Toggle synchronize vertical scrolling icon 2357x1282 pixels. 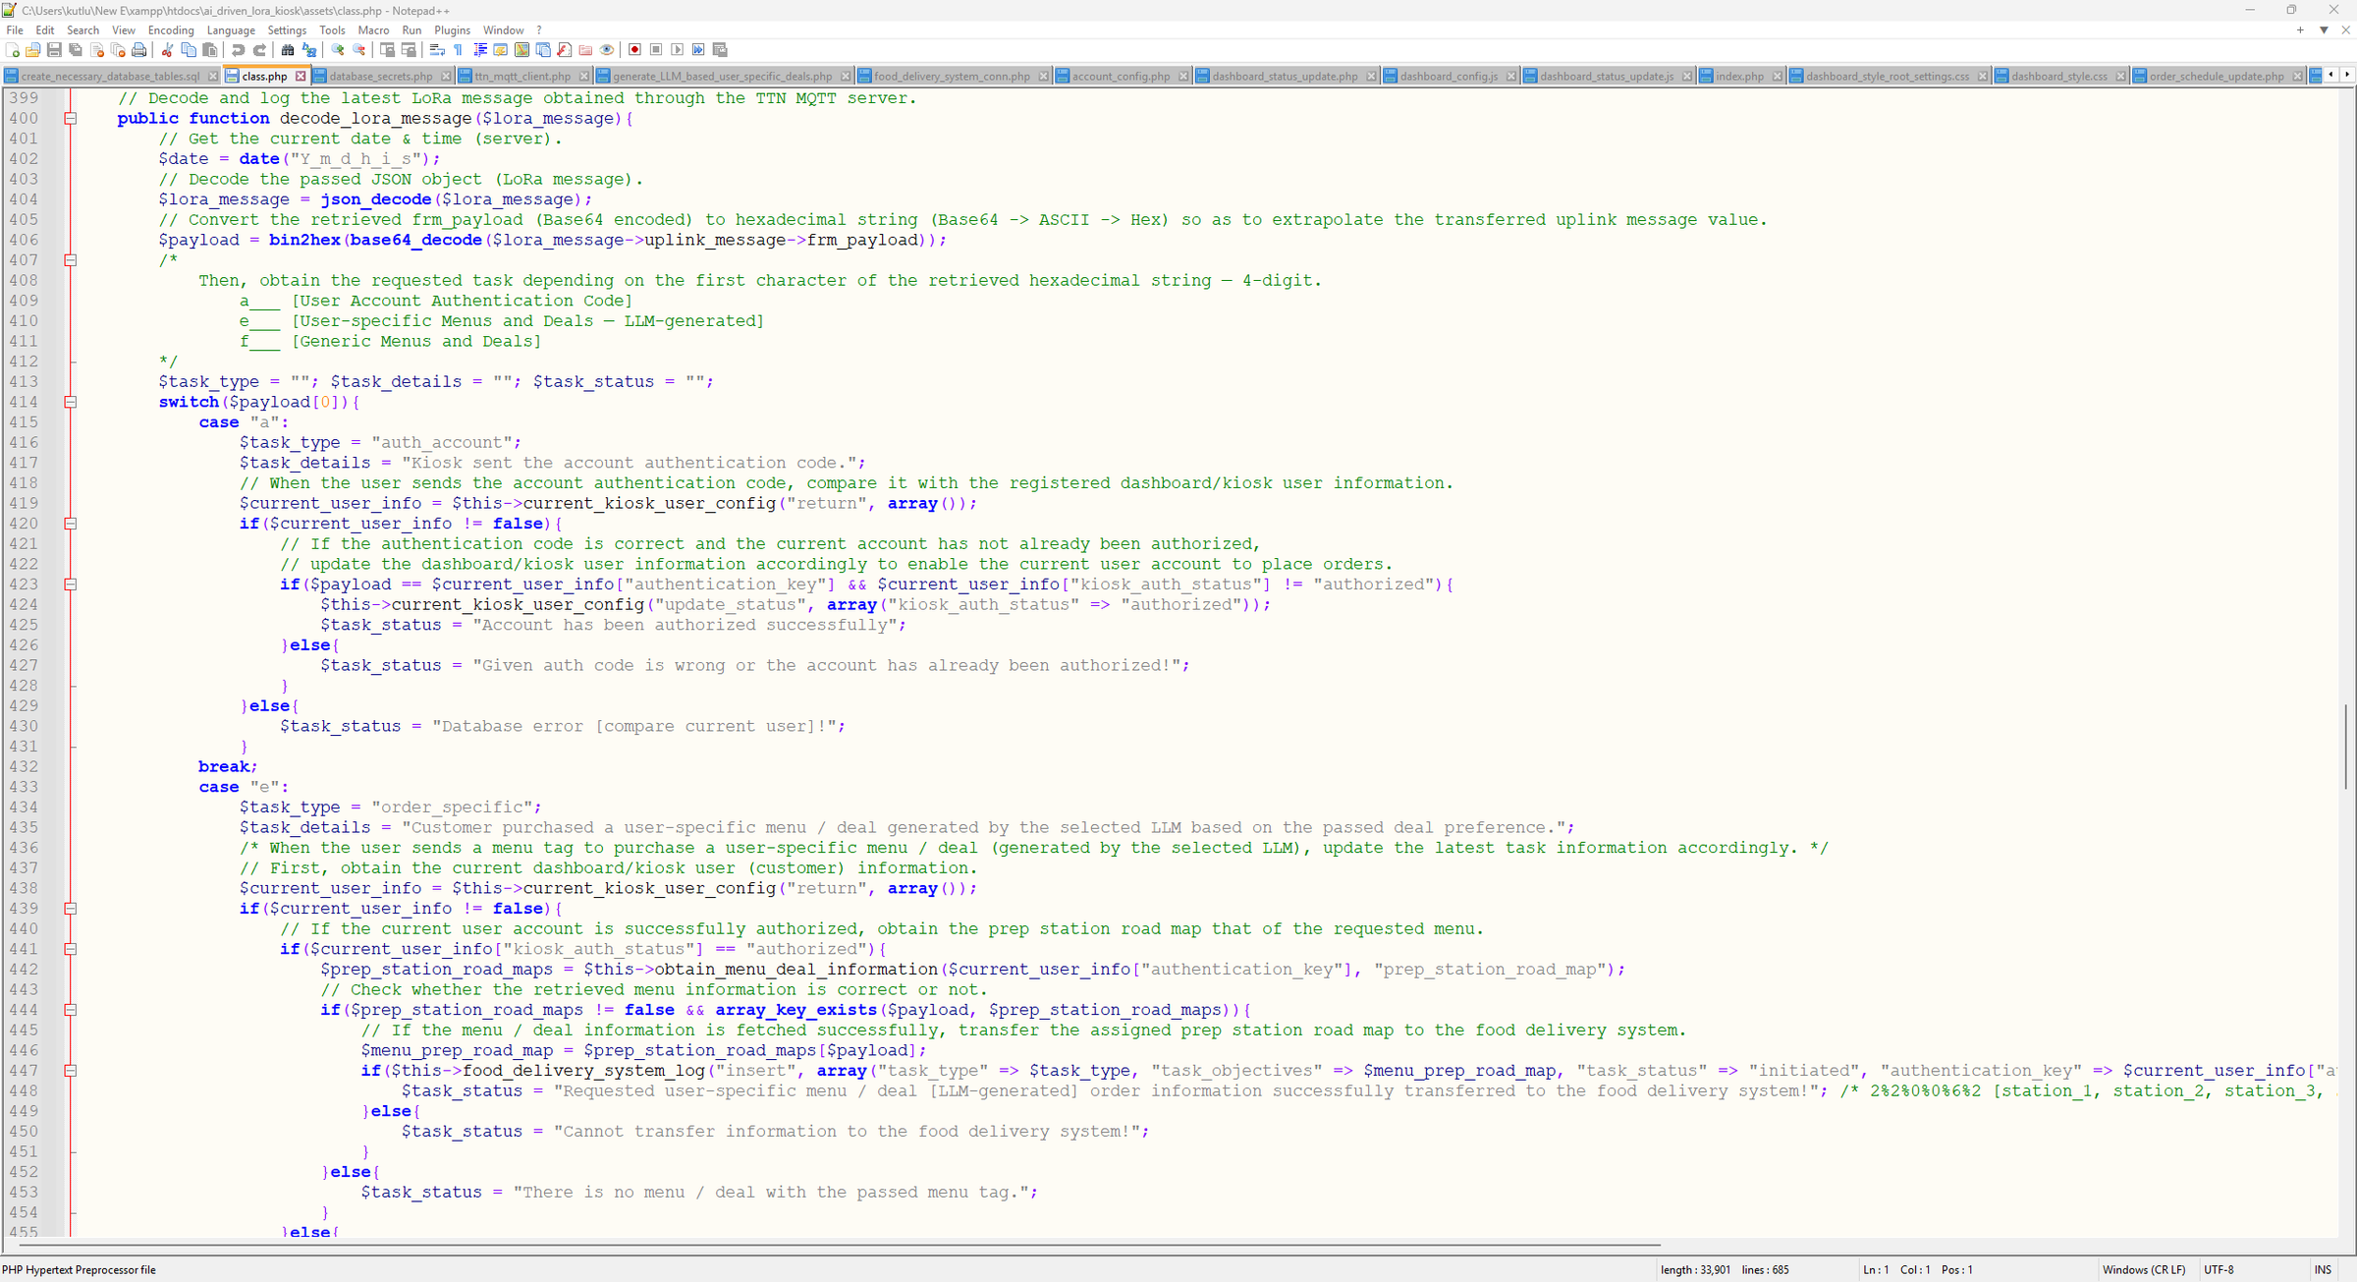point(387,50)
